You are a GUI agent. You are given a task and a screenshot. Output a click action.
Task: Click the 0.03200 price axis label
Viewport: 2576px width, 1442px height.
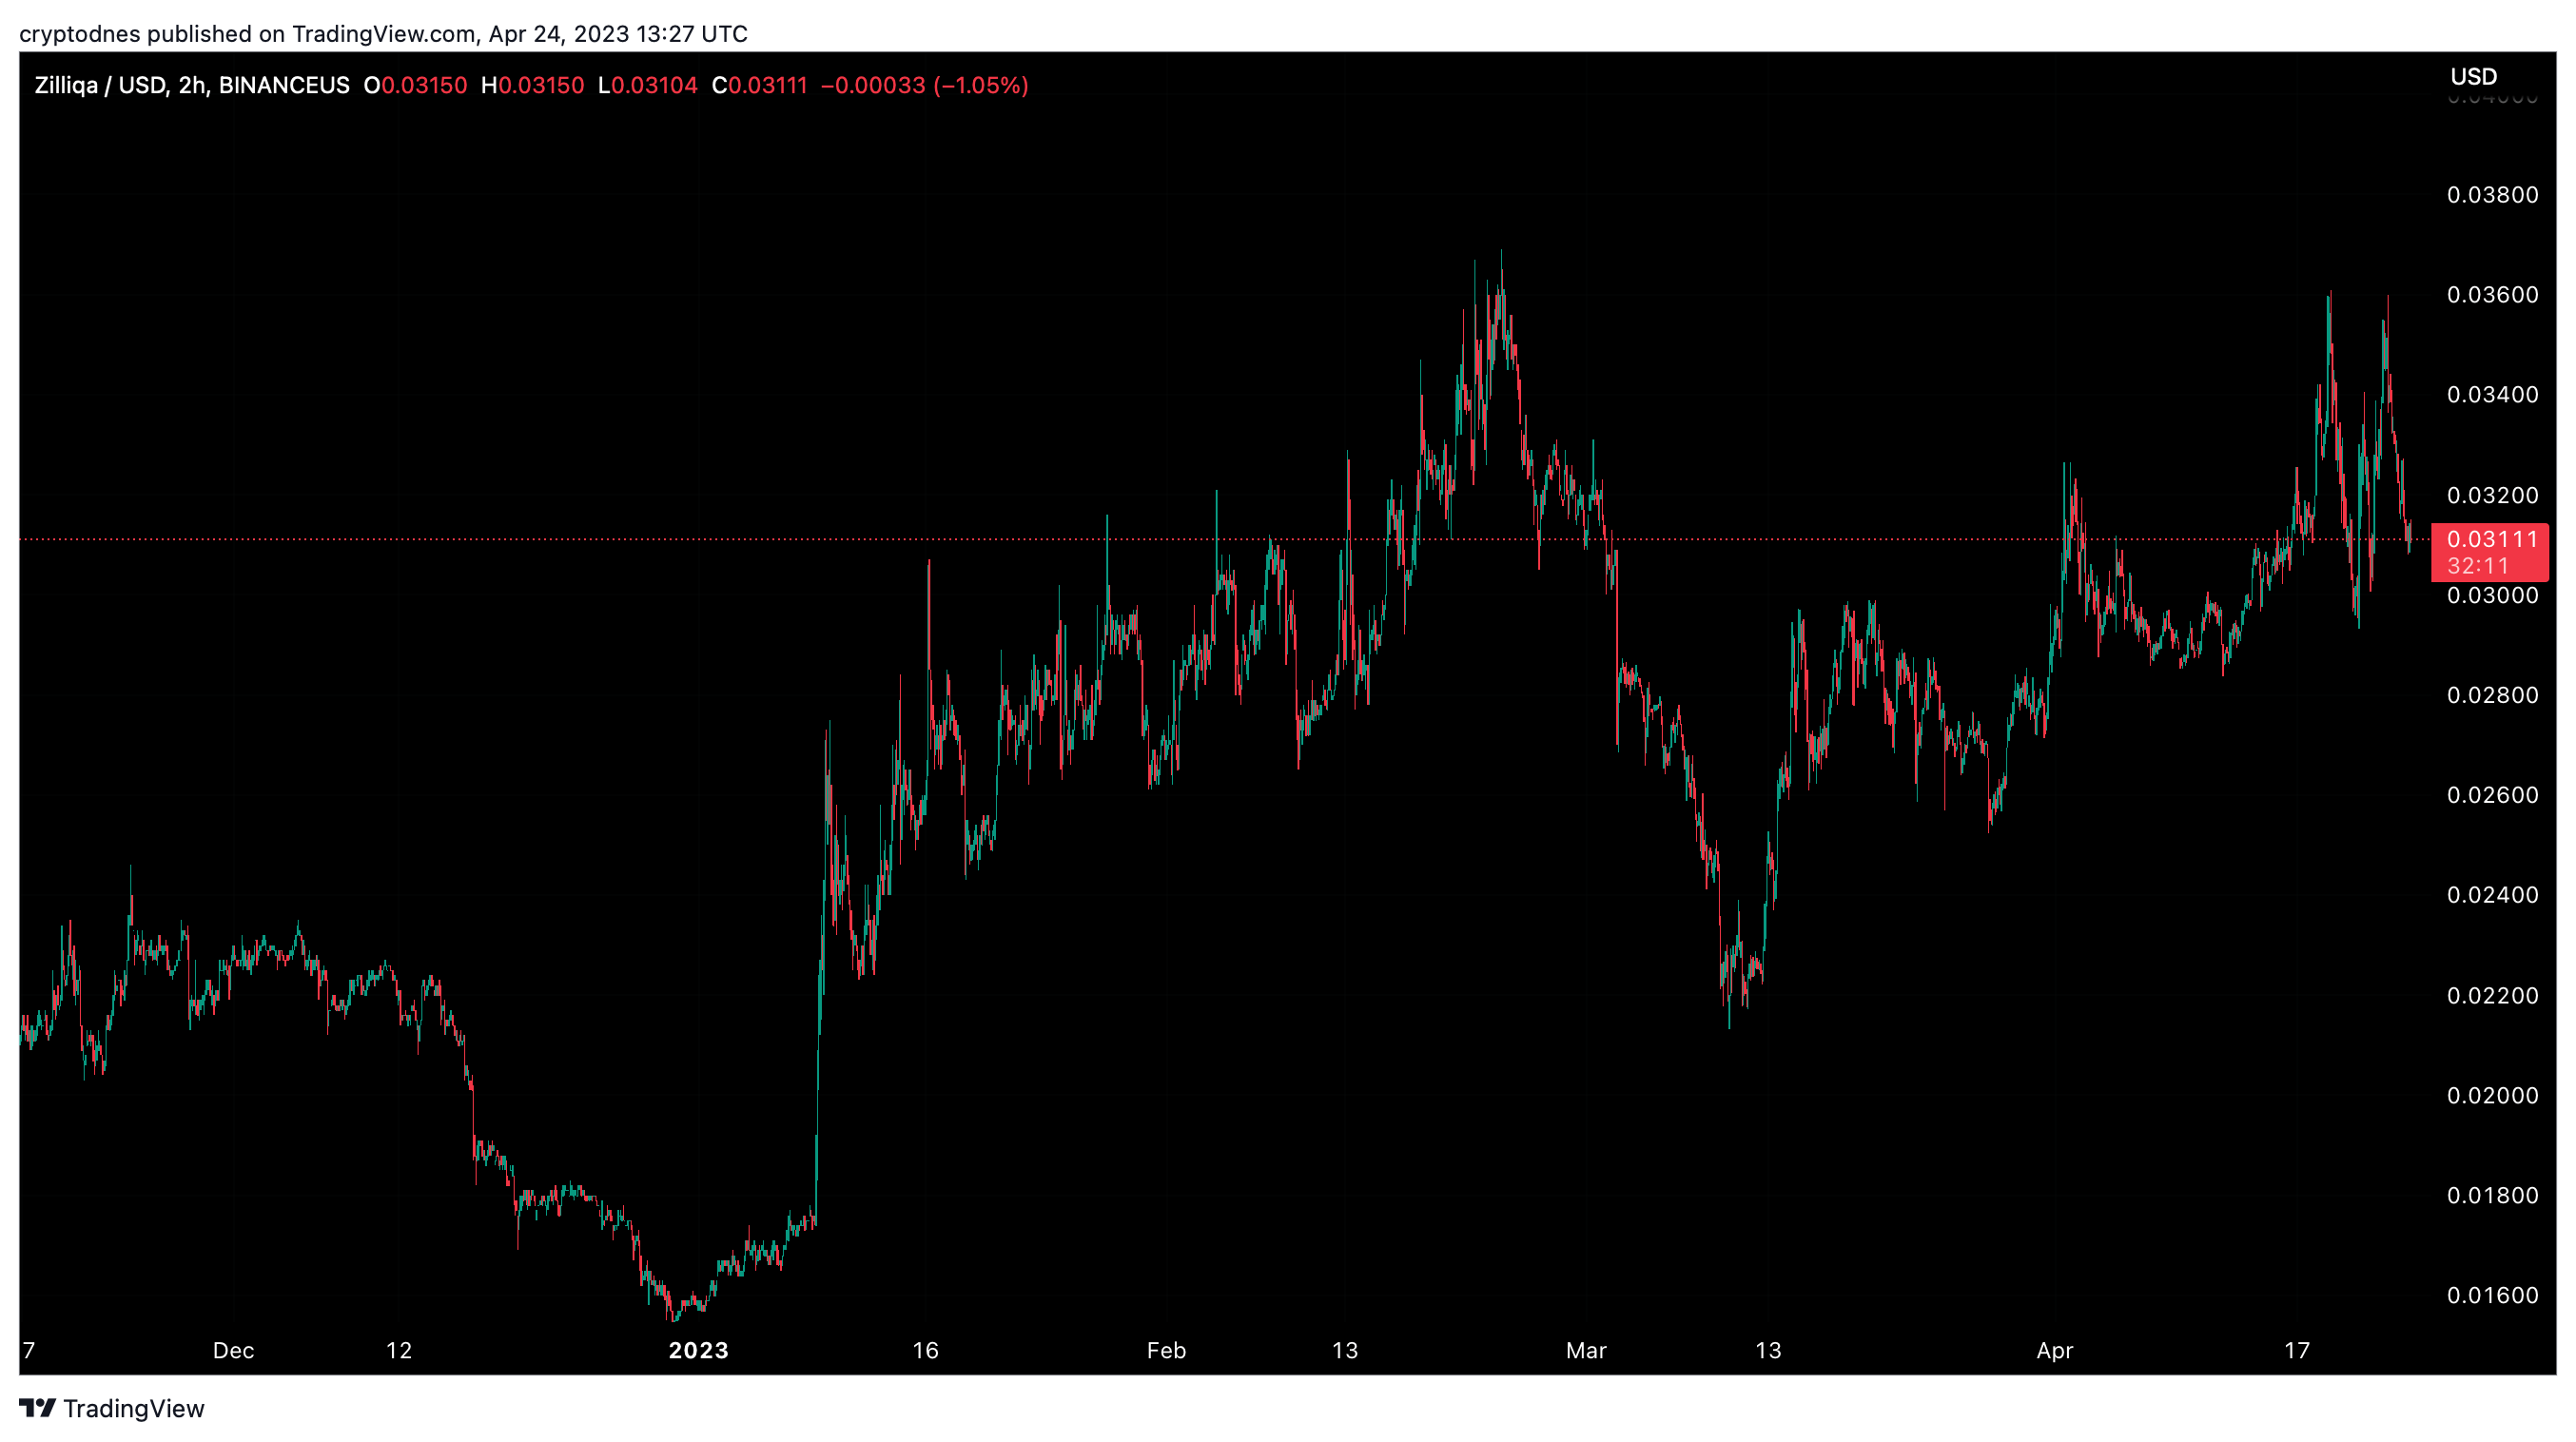coord(2493,495)
